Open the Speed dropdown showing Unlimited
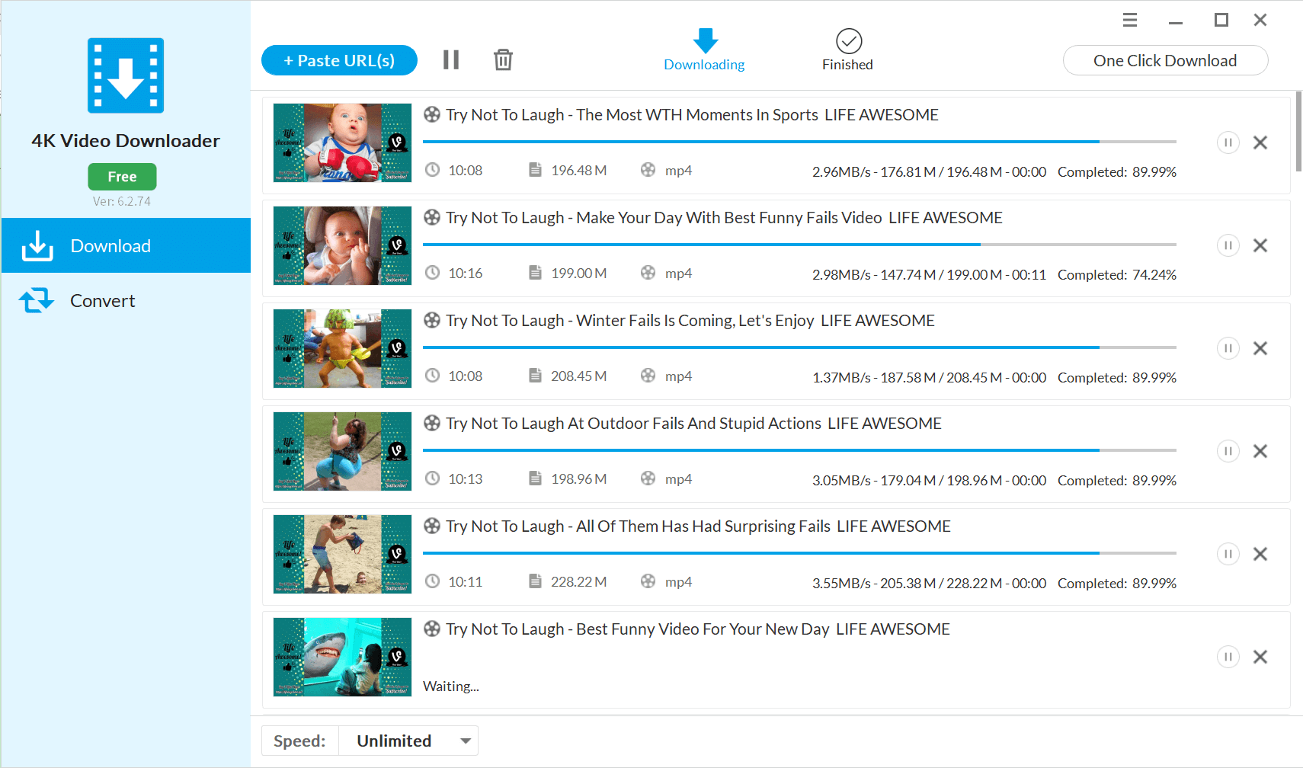This screenshot has height=768, width=1303. 408,740
